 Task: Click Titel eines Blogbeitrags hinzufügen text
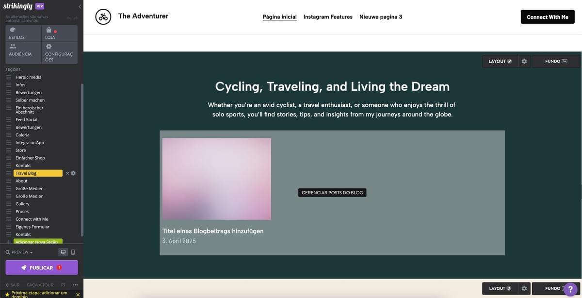(213, 231)
